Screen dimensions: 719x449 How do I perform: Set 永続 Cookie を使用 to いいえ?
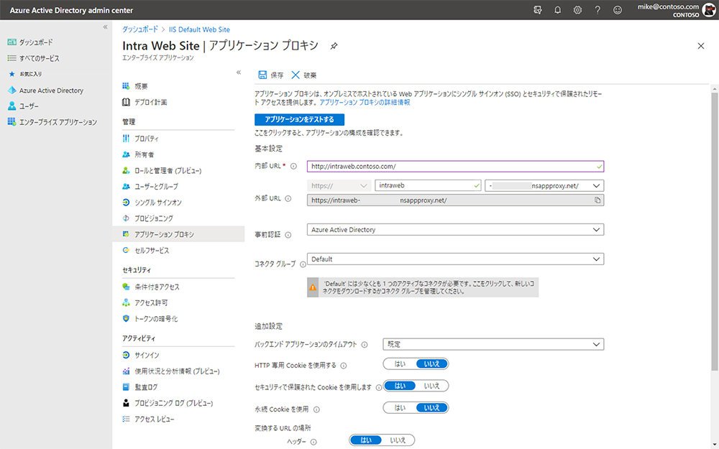pyautogui.click(x=431, y=408)
